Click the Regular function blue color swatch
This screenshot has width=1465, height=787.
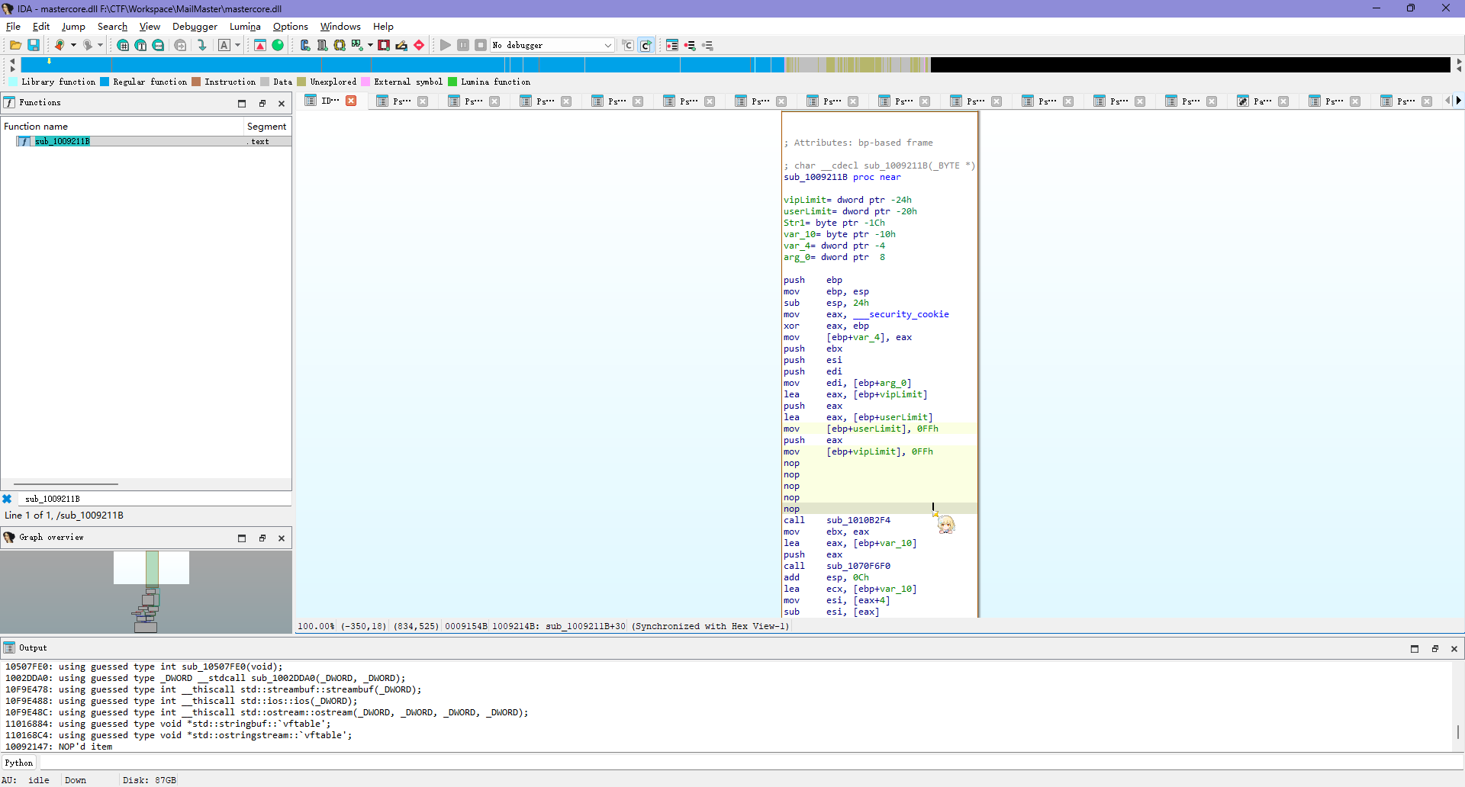(x=105, y=82)
